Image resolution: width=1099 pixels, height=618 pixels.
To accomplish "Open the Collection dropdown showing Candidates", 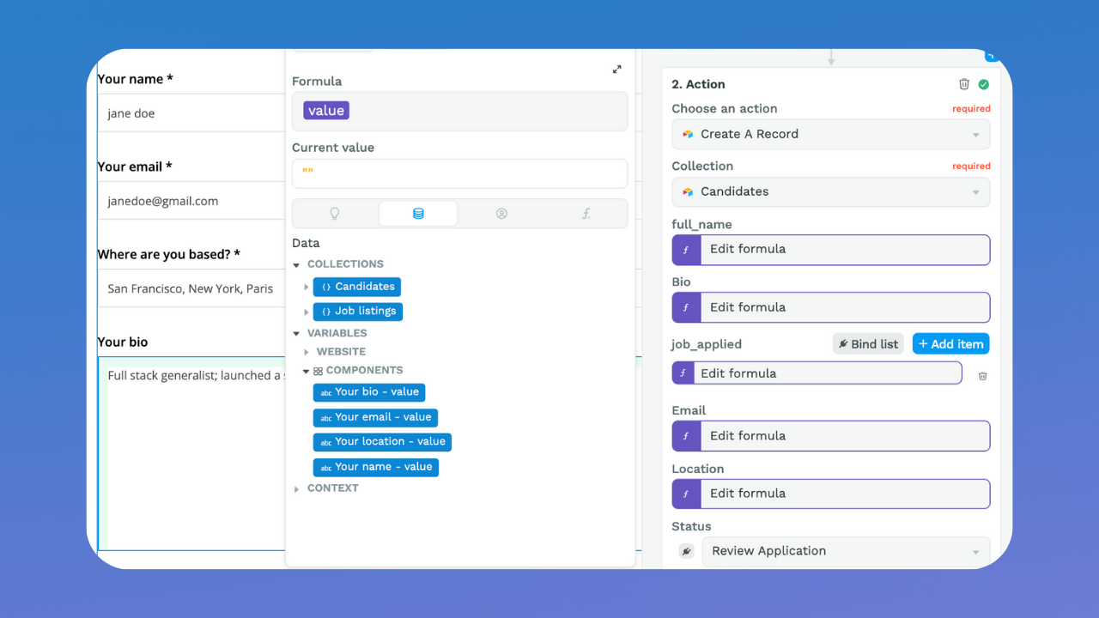I will (830, 191).
